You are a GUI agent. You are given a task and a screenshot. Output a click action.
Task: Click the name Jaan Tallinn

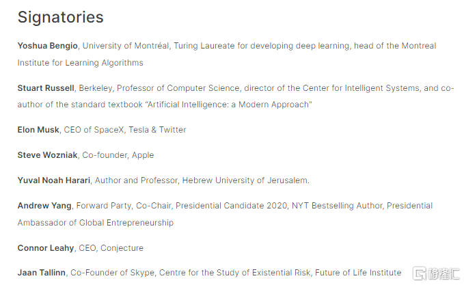(x=42, y=273)
